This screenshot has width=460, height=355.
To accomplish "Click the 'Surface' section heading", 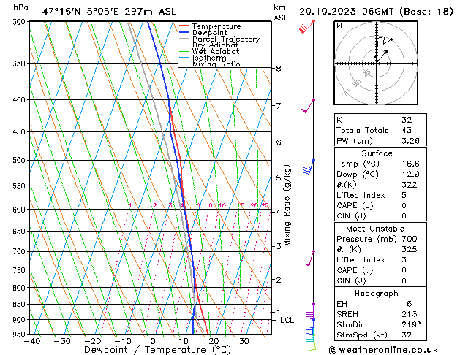I will pos(377,153).
